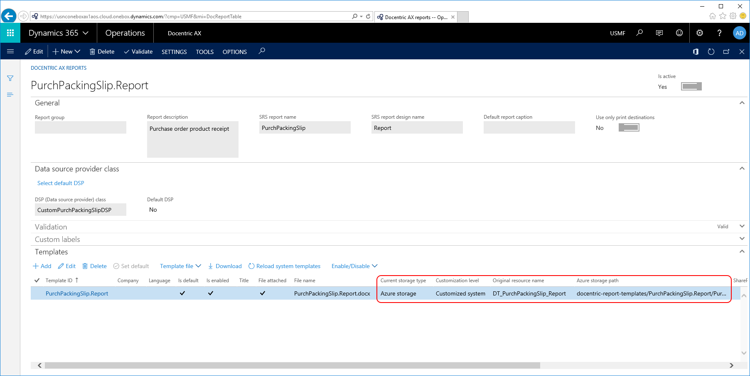Expand the navigation pane hamburger menu
Viewport: 750px width, 376px height.
(x=10, y=51)
